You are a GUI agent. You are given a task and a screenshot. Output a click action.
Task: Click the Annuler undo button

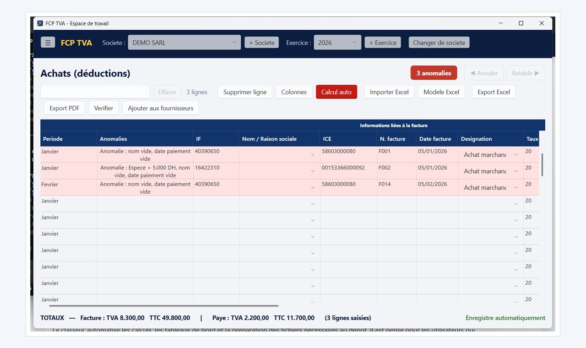tap(484, 73)
